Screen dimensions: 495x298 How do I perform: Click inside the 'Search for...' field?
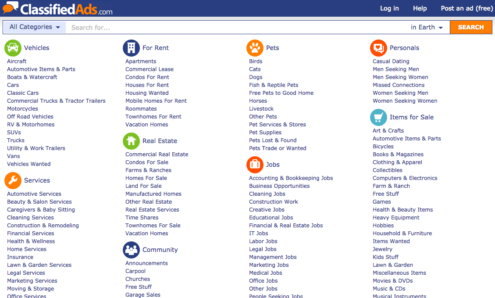175,27
